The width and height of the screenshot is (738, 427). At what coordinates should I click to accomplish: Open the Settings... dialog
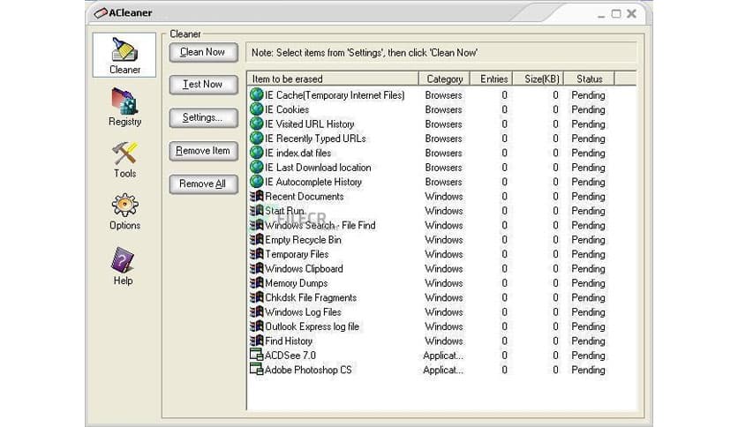click(x=203, y=117)
